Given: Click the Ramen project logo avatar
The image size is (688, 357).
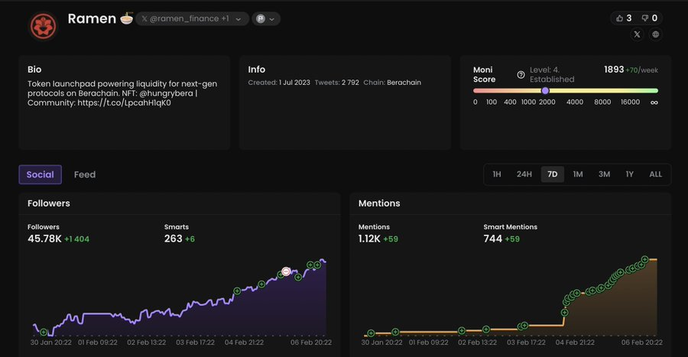Looking at the screenshot, I should pos(43,26).
